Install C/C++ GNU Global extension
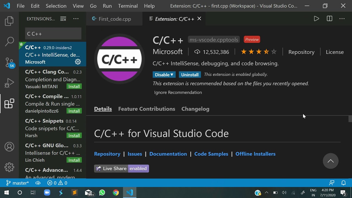Viewport: 352px width, 198px height. coord(74,160)
